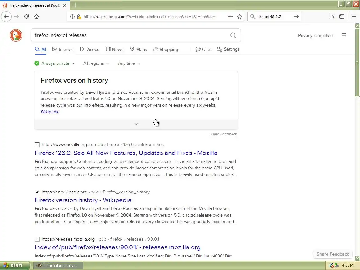The image size is (360, 270).
Task: Click the en.wikipedia.org URL breadcrumb
Action: (96, 192)
